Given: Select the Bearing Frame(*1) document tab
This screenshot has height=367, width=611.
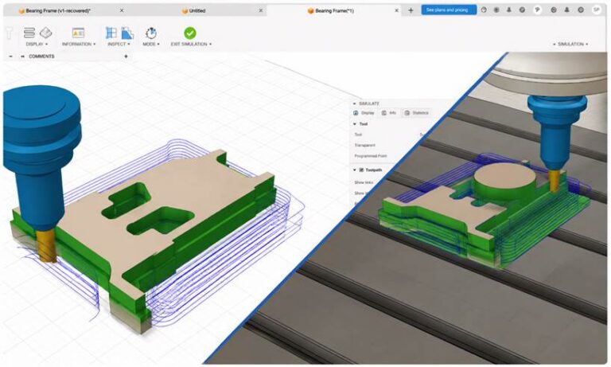Looking at the screenshot, I should coord(331,10).
